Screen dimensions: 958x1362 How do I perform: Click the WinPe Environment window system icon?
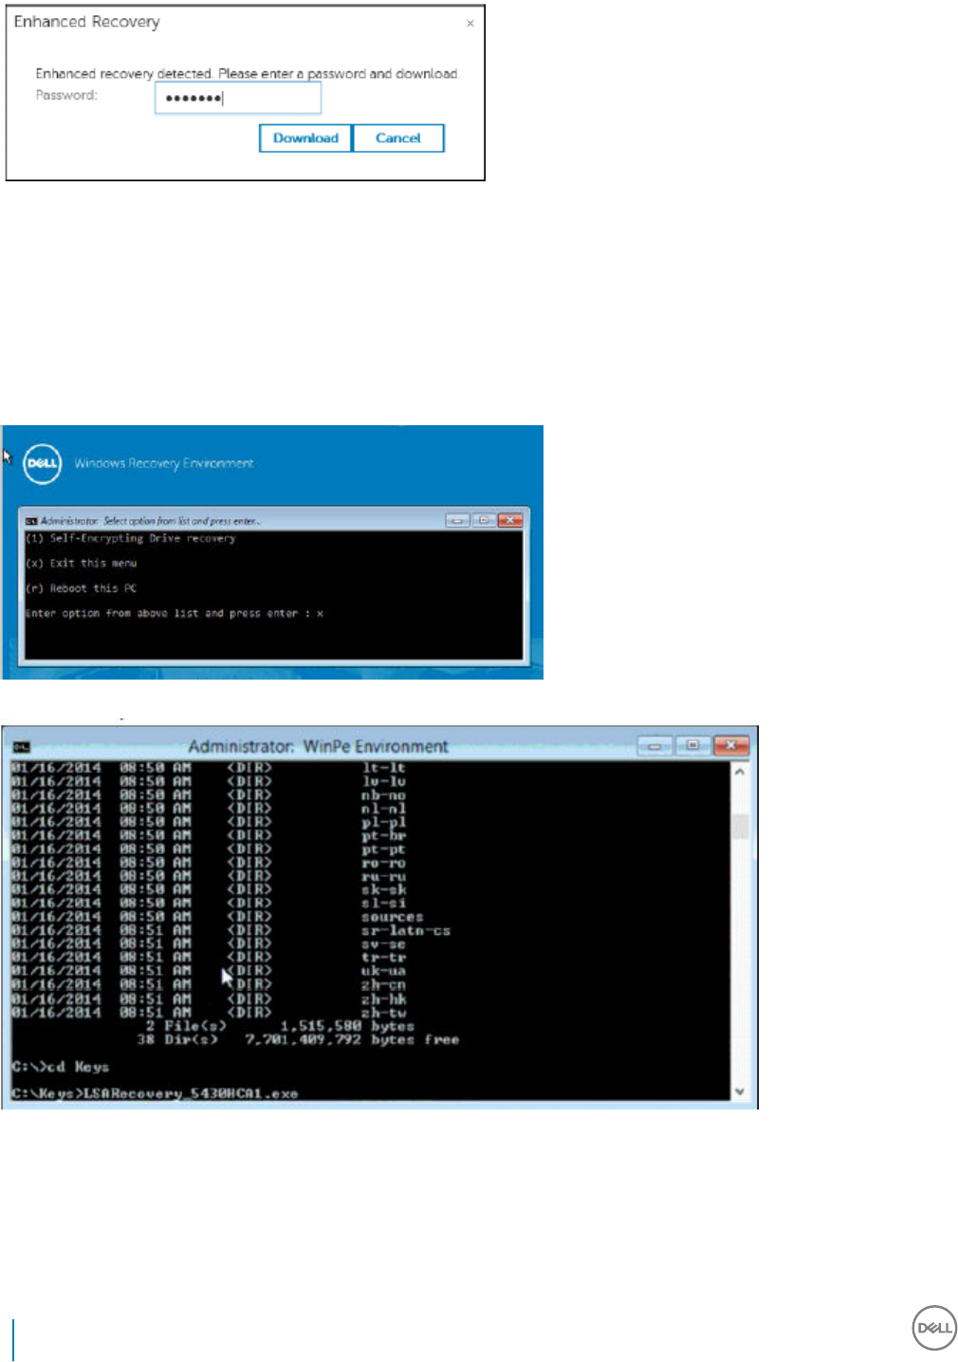pyautogui.click(x=22, y=747)
